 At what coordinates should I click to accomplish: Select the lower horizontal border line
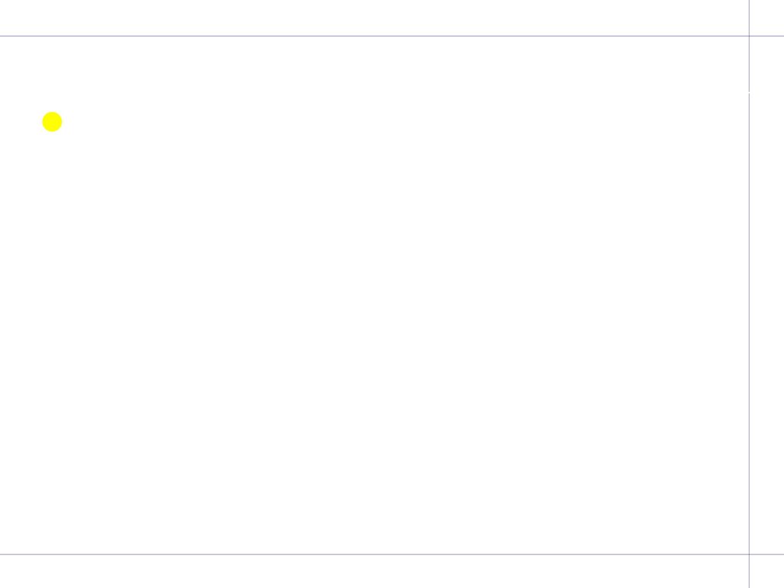(392, 554)
